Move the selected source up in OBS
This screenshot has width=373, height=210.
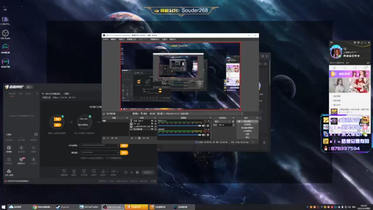[x=144, y=138]
